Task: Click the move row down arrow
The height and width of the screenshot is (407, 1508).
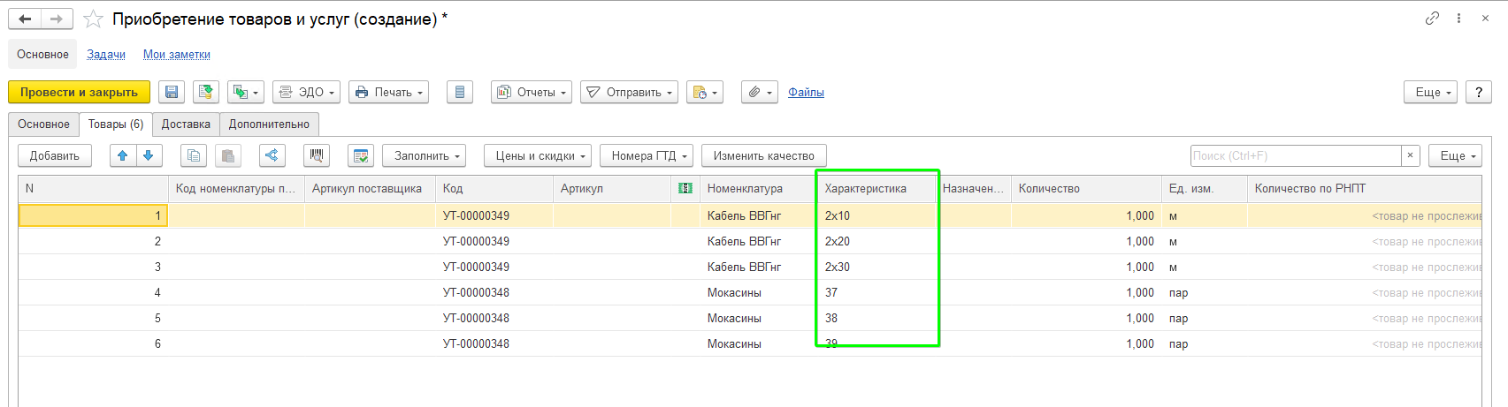Action: coord(149,155)
